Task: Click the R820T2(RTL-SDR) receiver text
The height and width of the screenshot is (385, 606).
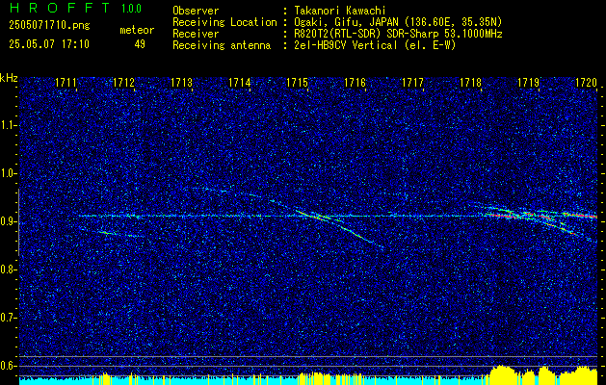Action: click(x=398, y=34)
